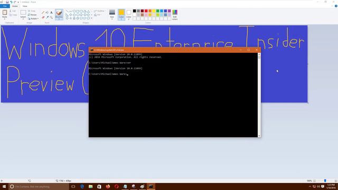Click the Copy button in Clipboard group

13,15
